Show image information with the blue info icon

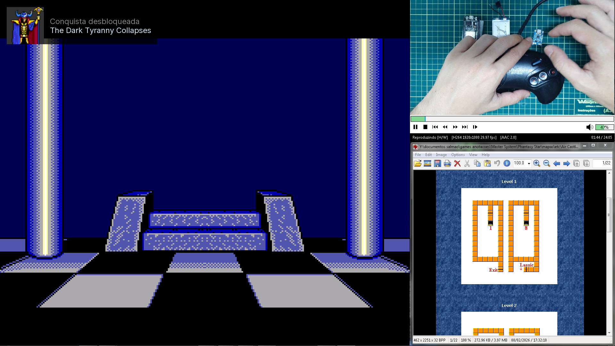tap(507, 163)
